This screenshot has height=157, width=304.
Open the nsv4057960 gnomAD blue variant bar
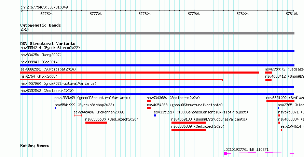click(x=157, y=87)
